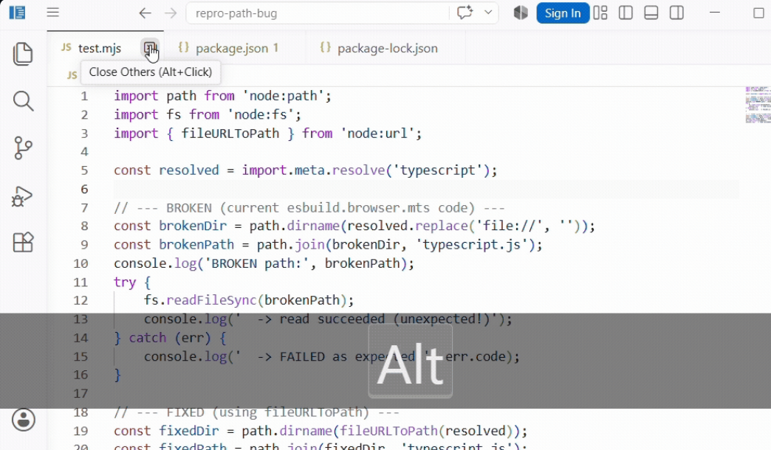Open the Search view
This screenshot has height=450, width=771.
click(x=23, y=101)
